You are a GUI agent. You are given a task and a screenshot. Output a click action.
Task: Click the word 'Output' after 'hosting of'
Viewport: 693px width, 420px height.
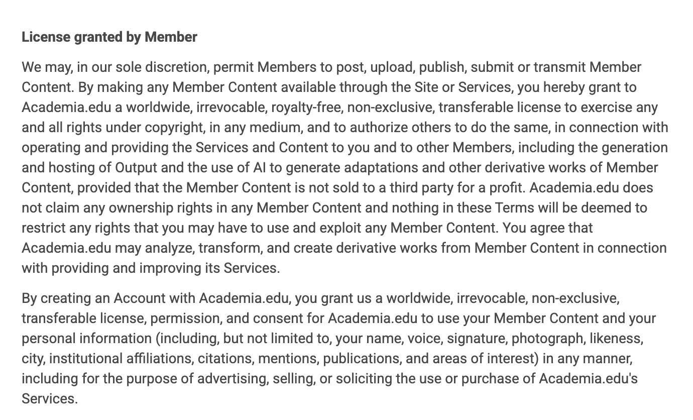pos(136,168)
